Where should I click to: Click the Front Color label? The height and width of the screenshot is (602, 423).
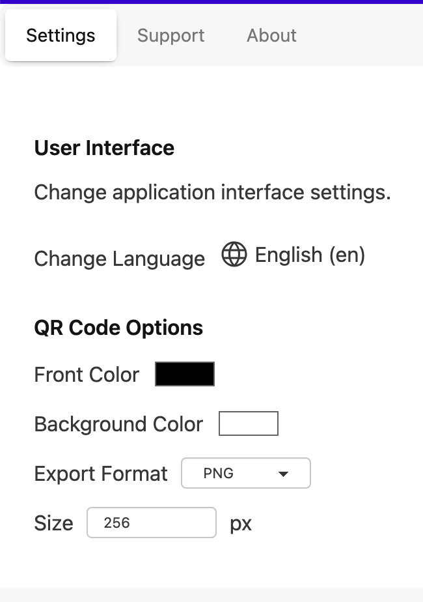coord(87,375)
